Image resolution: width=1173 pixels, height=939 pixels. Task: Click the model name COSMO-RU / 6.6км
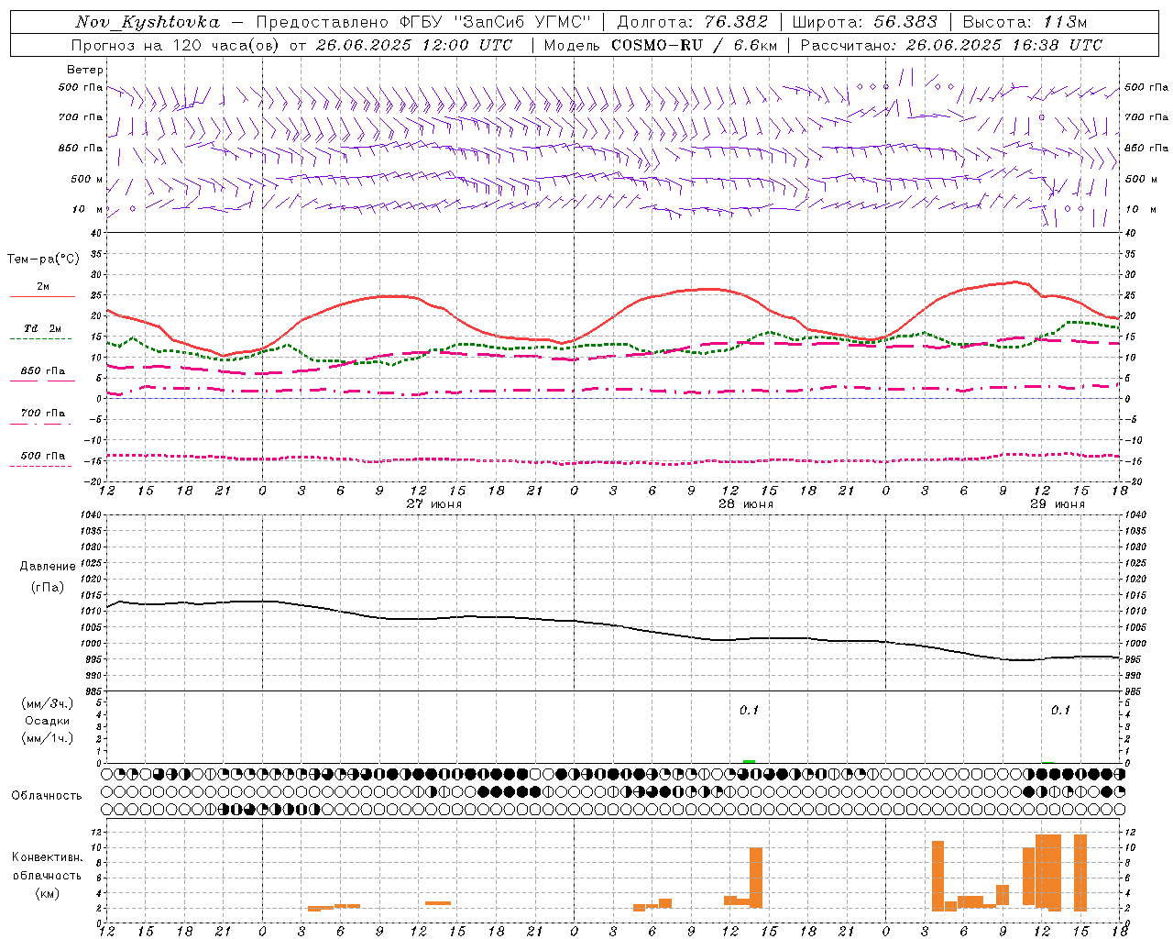tap(694, 45)
